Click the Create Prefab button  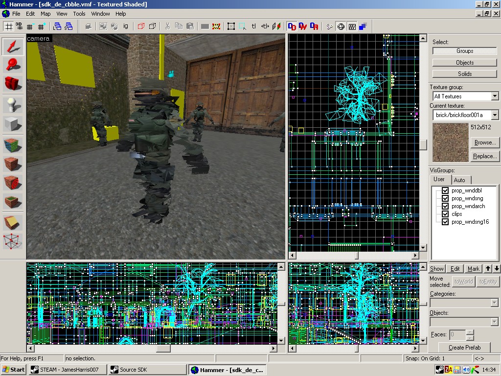pyautogui.click(x=464, y=348)
